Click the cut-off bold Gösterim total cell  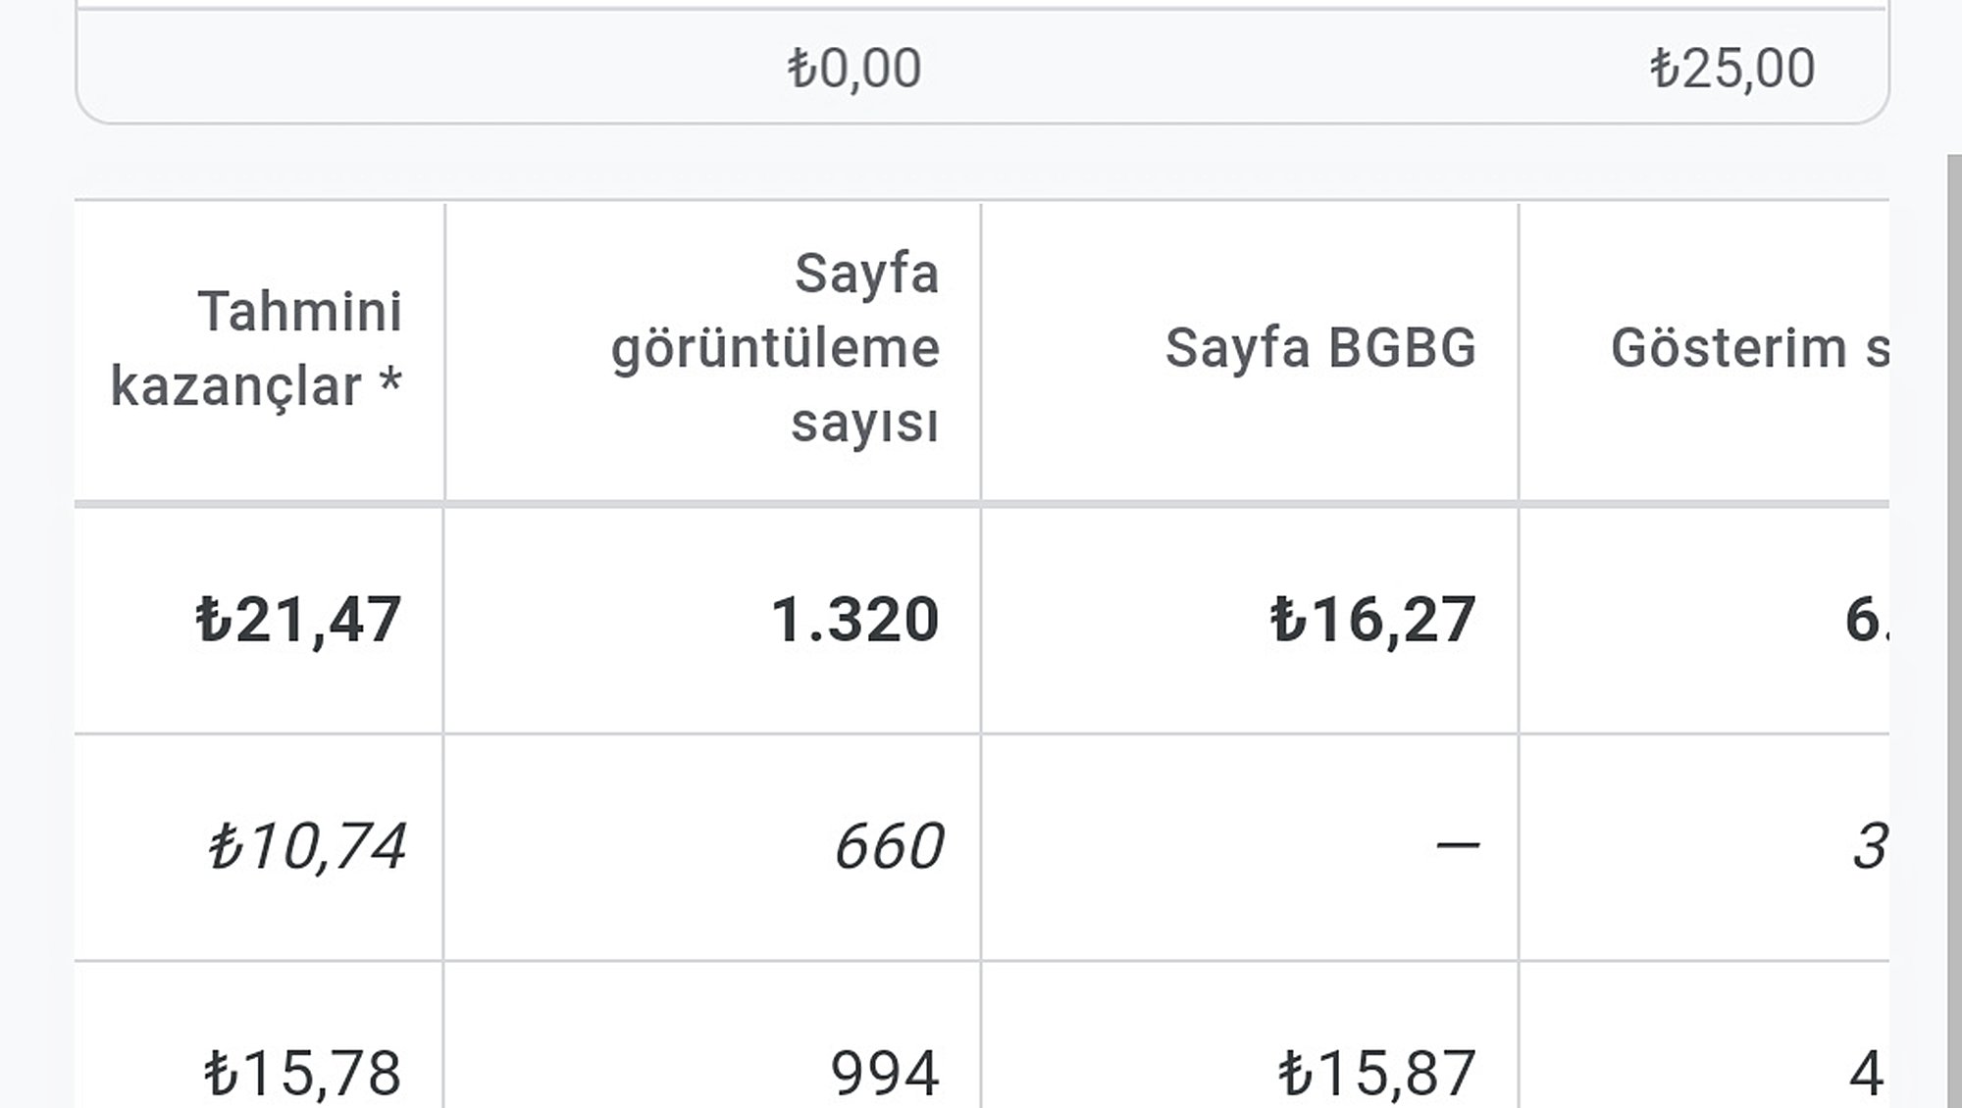click(1864, 620)
